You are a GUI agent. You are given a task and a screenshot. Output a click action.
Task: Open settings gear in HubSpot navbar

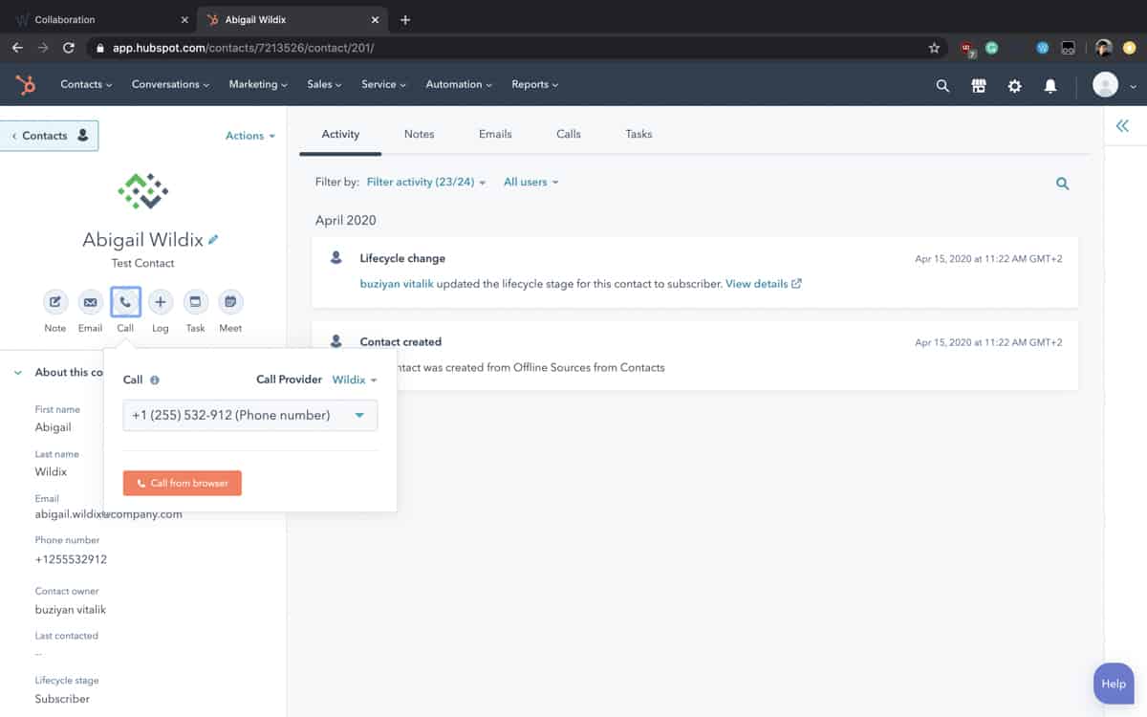coord(1014,85)
